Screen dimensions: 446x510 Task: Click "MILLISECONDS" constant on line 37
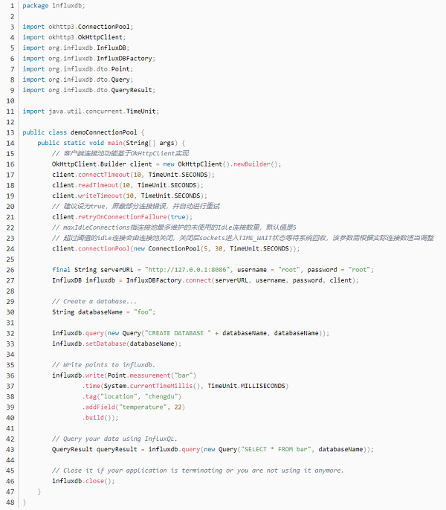point(263,386)
